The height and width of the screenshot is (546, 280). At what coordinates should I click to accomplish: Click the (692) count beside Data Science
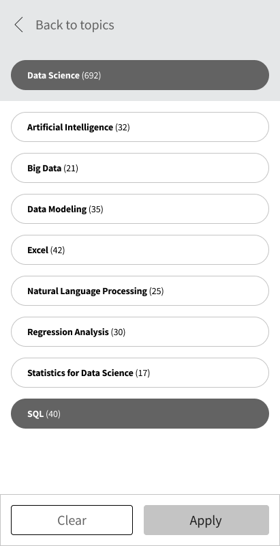pos(91,76)
